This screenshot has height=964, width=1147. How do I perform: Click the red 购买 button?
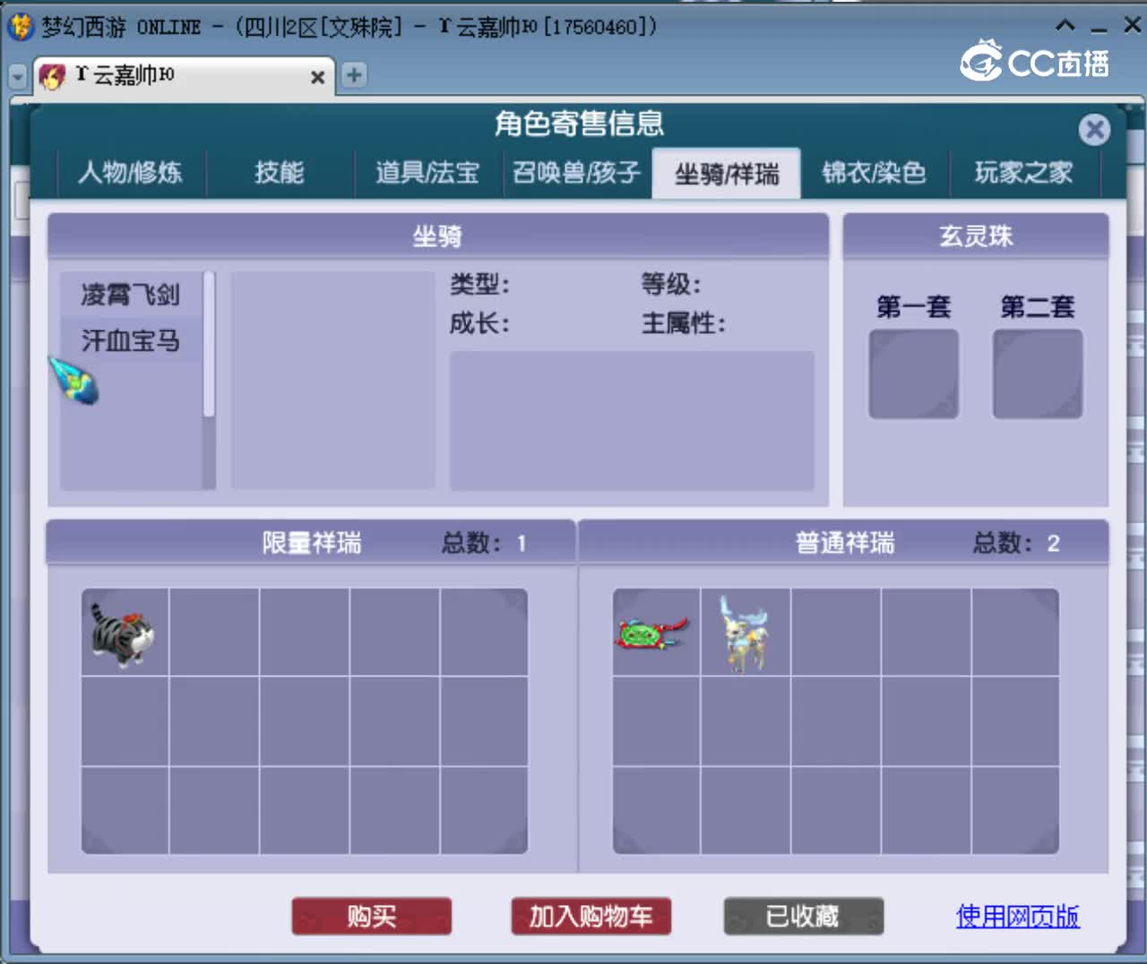pyautogui.click(x=371, y=917)
